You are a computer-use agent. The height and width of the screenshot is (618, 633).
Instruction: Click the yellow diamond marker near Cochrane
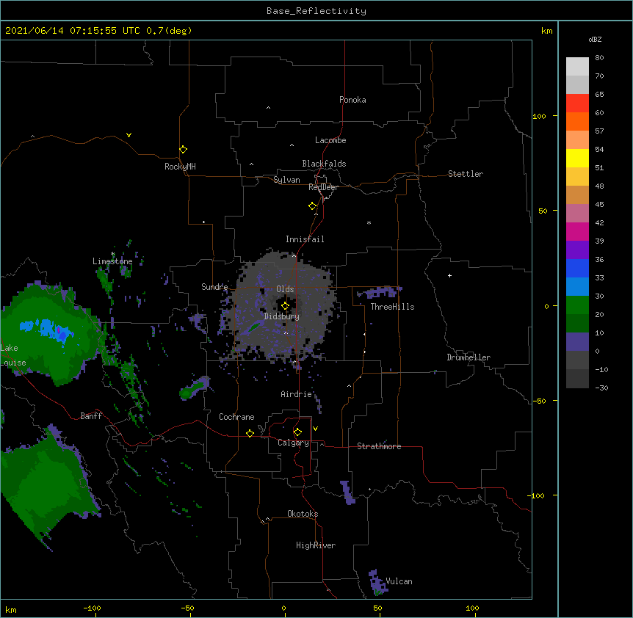(250, 433)
